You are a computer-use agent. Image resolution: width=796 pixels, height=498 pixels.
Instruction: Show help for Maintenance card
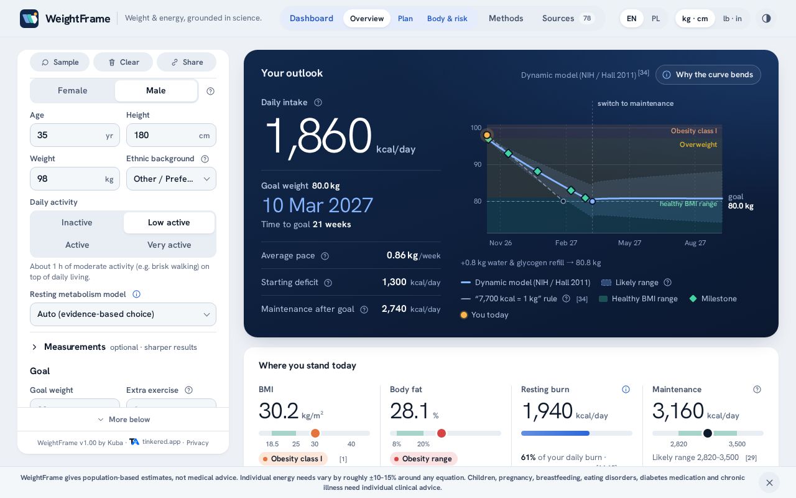point(757,390)
